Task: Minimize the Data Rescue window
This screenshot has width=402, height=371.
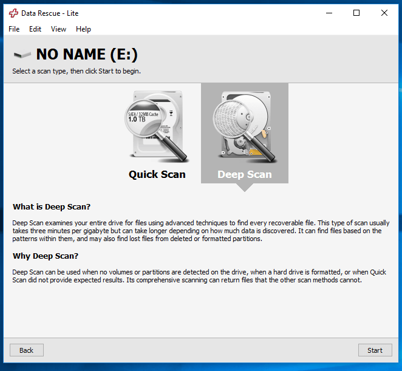Action: tap(329, 13)
